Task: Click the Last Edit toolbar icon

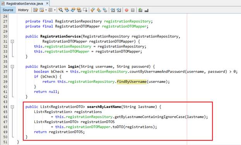Action: pyautogui.click(x=36, y=10)
